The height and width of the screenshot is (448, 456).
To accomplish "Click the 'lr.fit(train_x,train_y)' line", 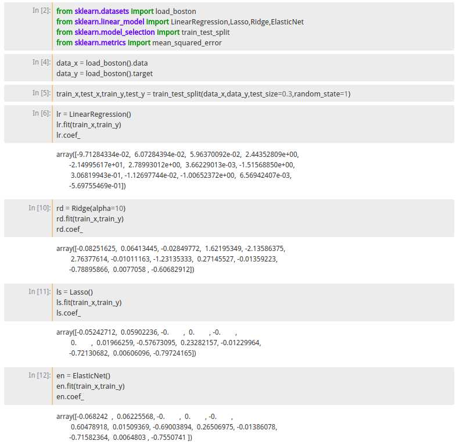I will tap(89, 125).
